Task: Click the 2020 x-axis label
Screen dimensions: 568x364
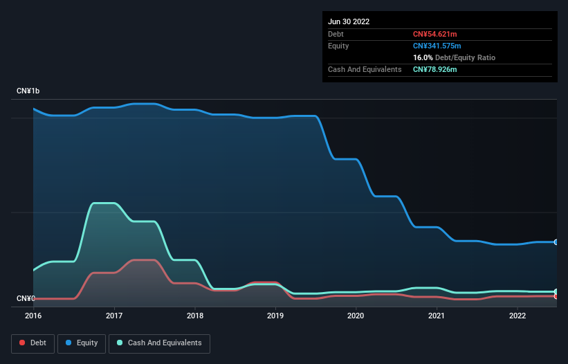Action: 356,316
